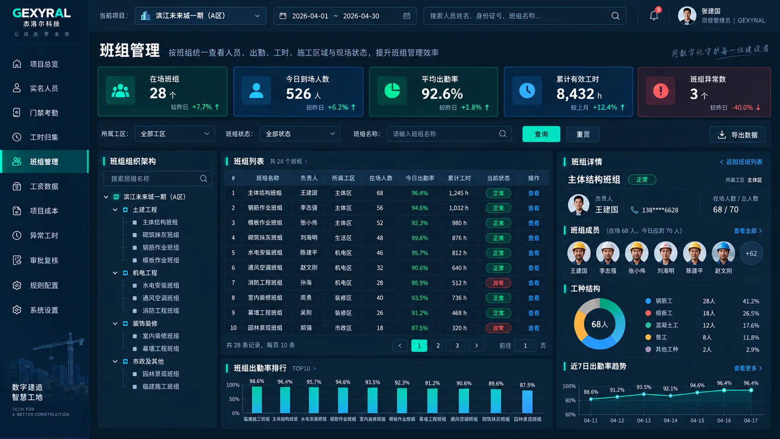Click the phone icon beside 138****6628
This screenshot has height=439, width=780.
tap(634, 210)
